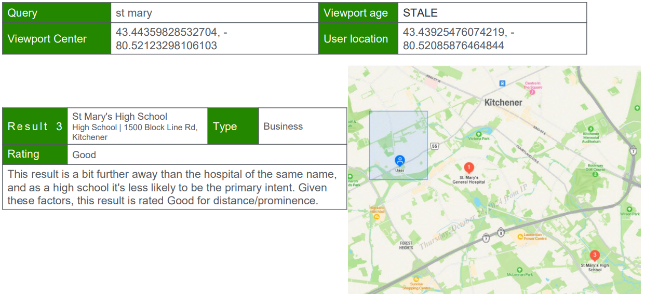The image size is (645, 294).
Task: Click the blue transit station icon
Action: (x=502, y=83)
